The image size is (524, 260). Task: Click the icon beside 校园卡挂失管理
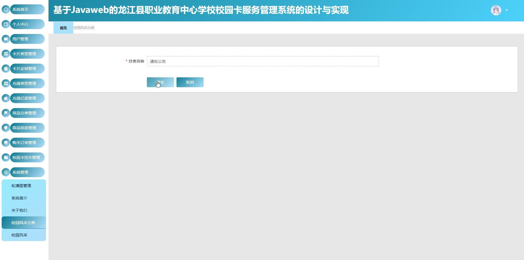(6, 157)
